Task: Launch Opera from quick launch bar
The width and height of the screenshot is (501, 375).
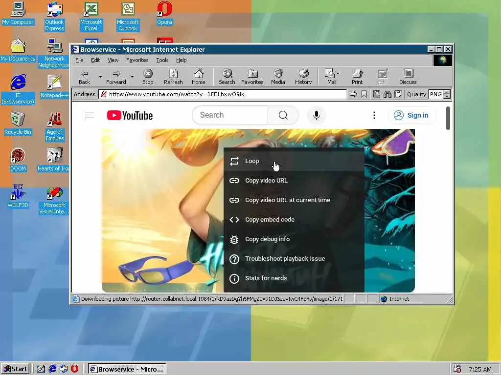Action: (x=74, y=369)
